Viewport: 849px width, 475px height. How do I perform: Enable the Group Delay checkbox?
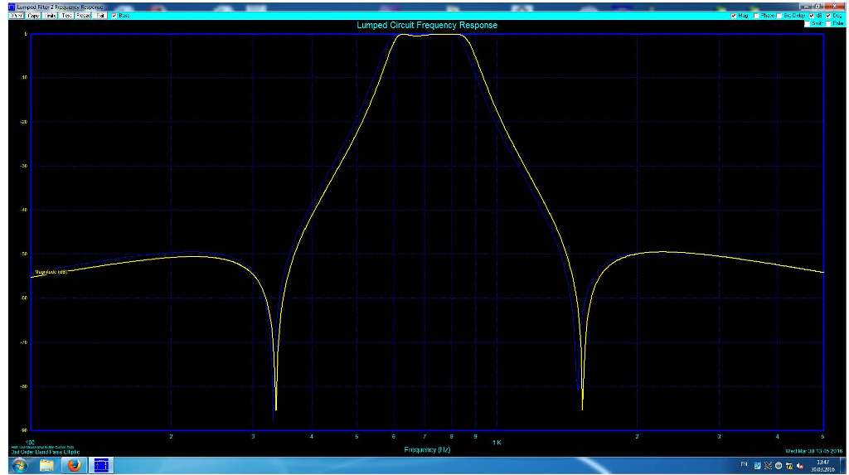(x=779, y=16)
